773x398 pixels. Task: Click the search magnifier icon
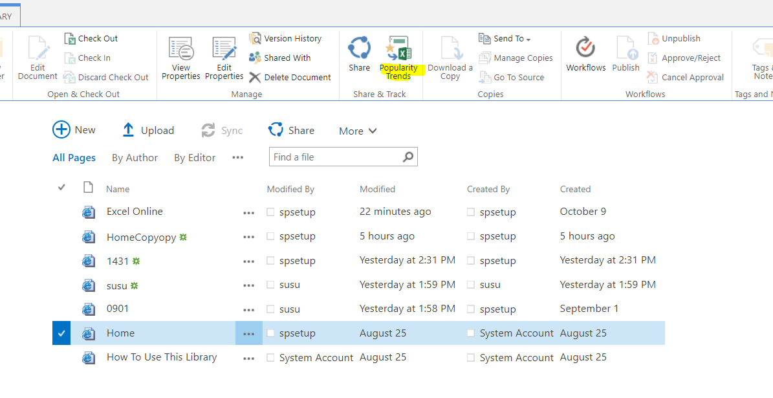[x=408, y=157]
